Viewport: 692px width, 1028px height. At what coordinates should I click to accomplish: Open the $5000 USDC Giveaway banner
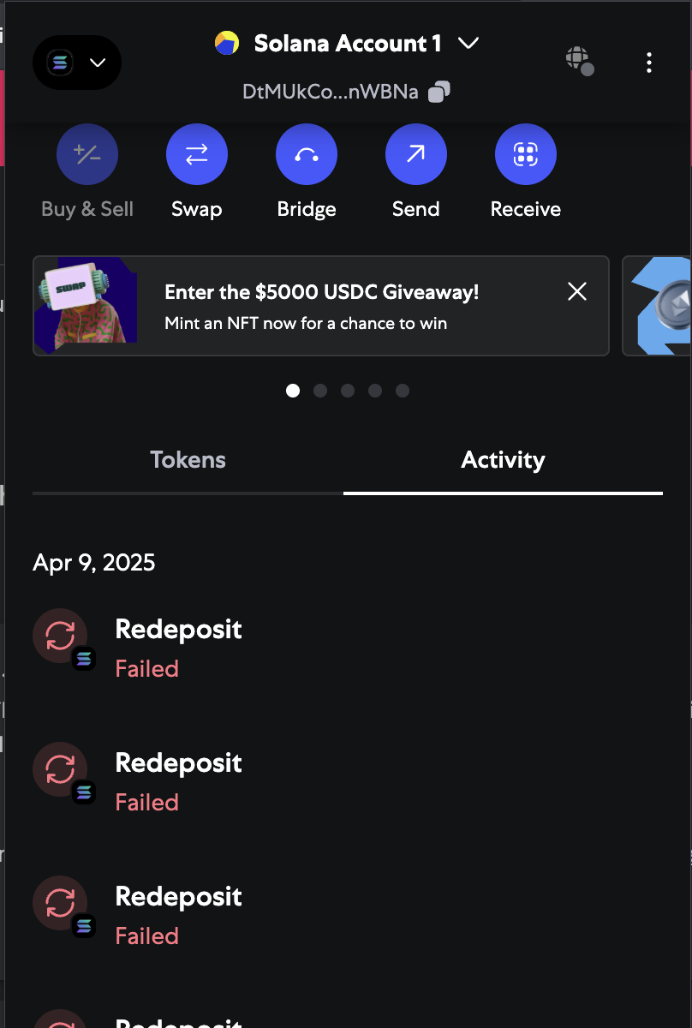[x=321, y=306]
